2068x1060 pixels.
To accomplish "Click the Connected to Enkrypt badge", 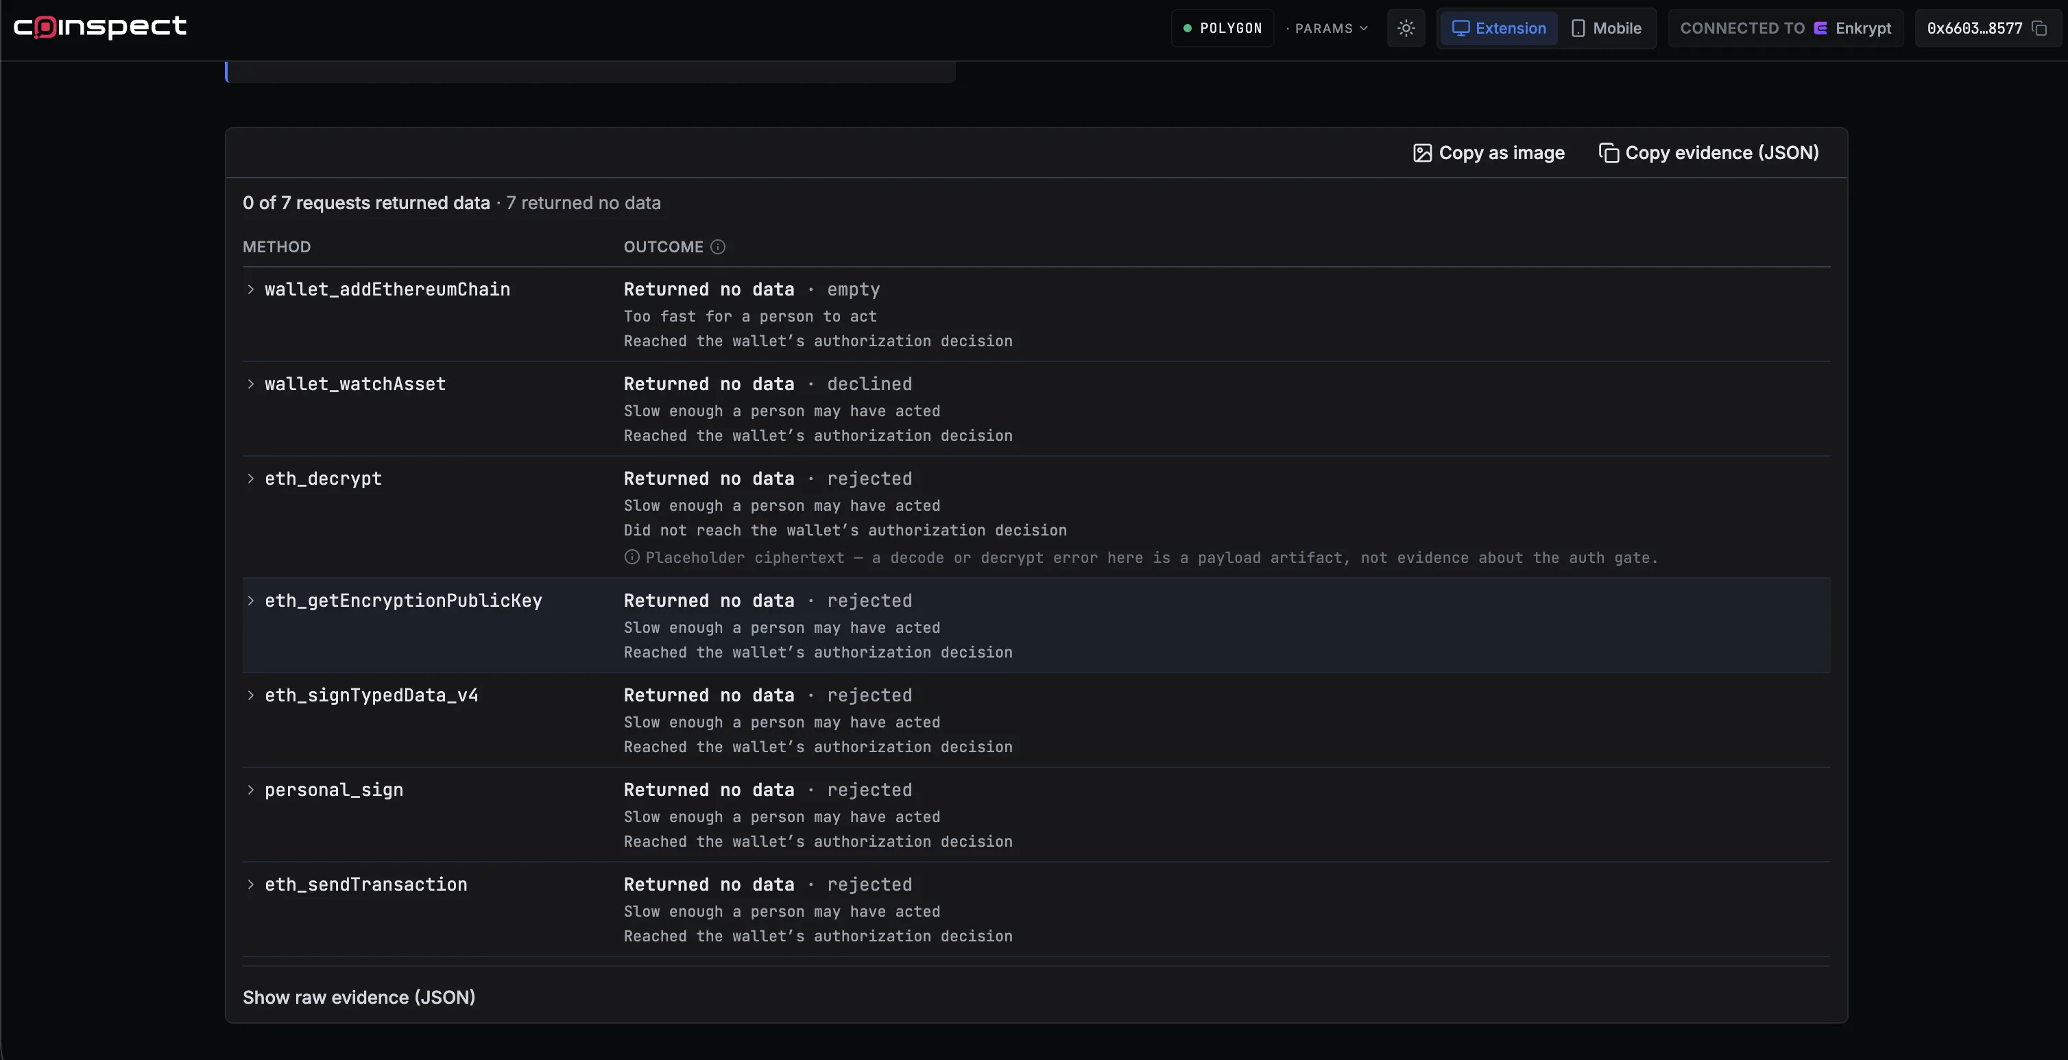I will point(1786,28).
